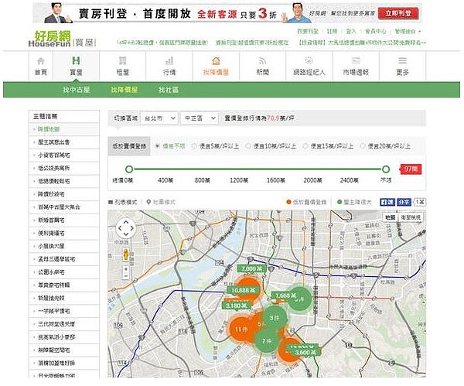Screen dimensions: 464x386
Task: Open the 找降價屋 submenu tab in green bar
Action: pyautogui.click(x=124, y=90)
